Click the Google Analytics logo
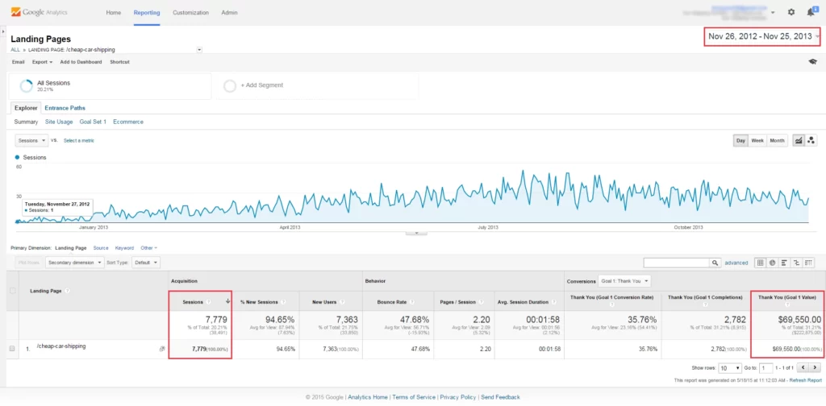826x406 pixels. (39, 11)
